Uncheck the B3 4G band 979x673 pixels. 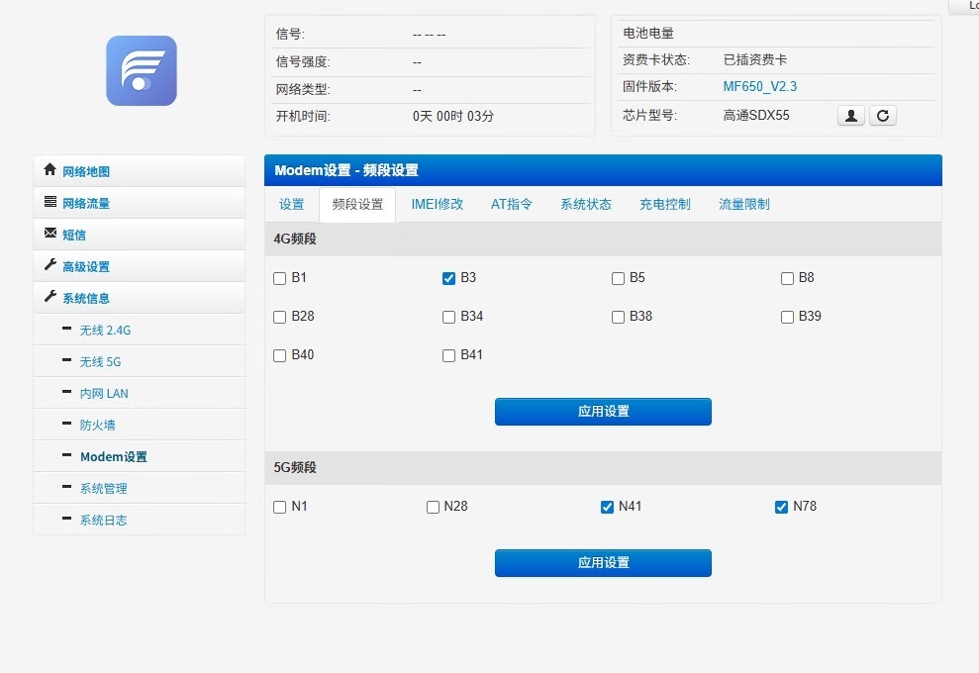click(448, 279)
